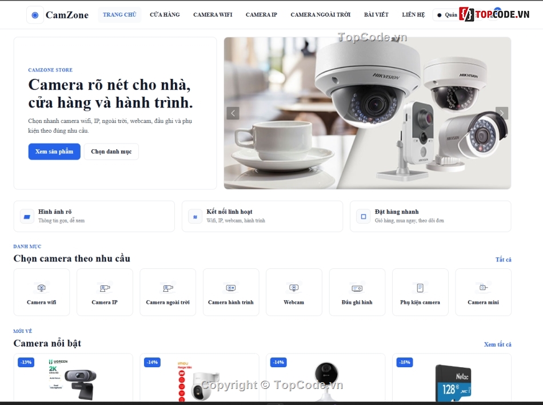Open Xem tất cả products link
The image size is (543, 405).
coord(498,344)
